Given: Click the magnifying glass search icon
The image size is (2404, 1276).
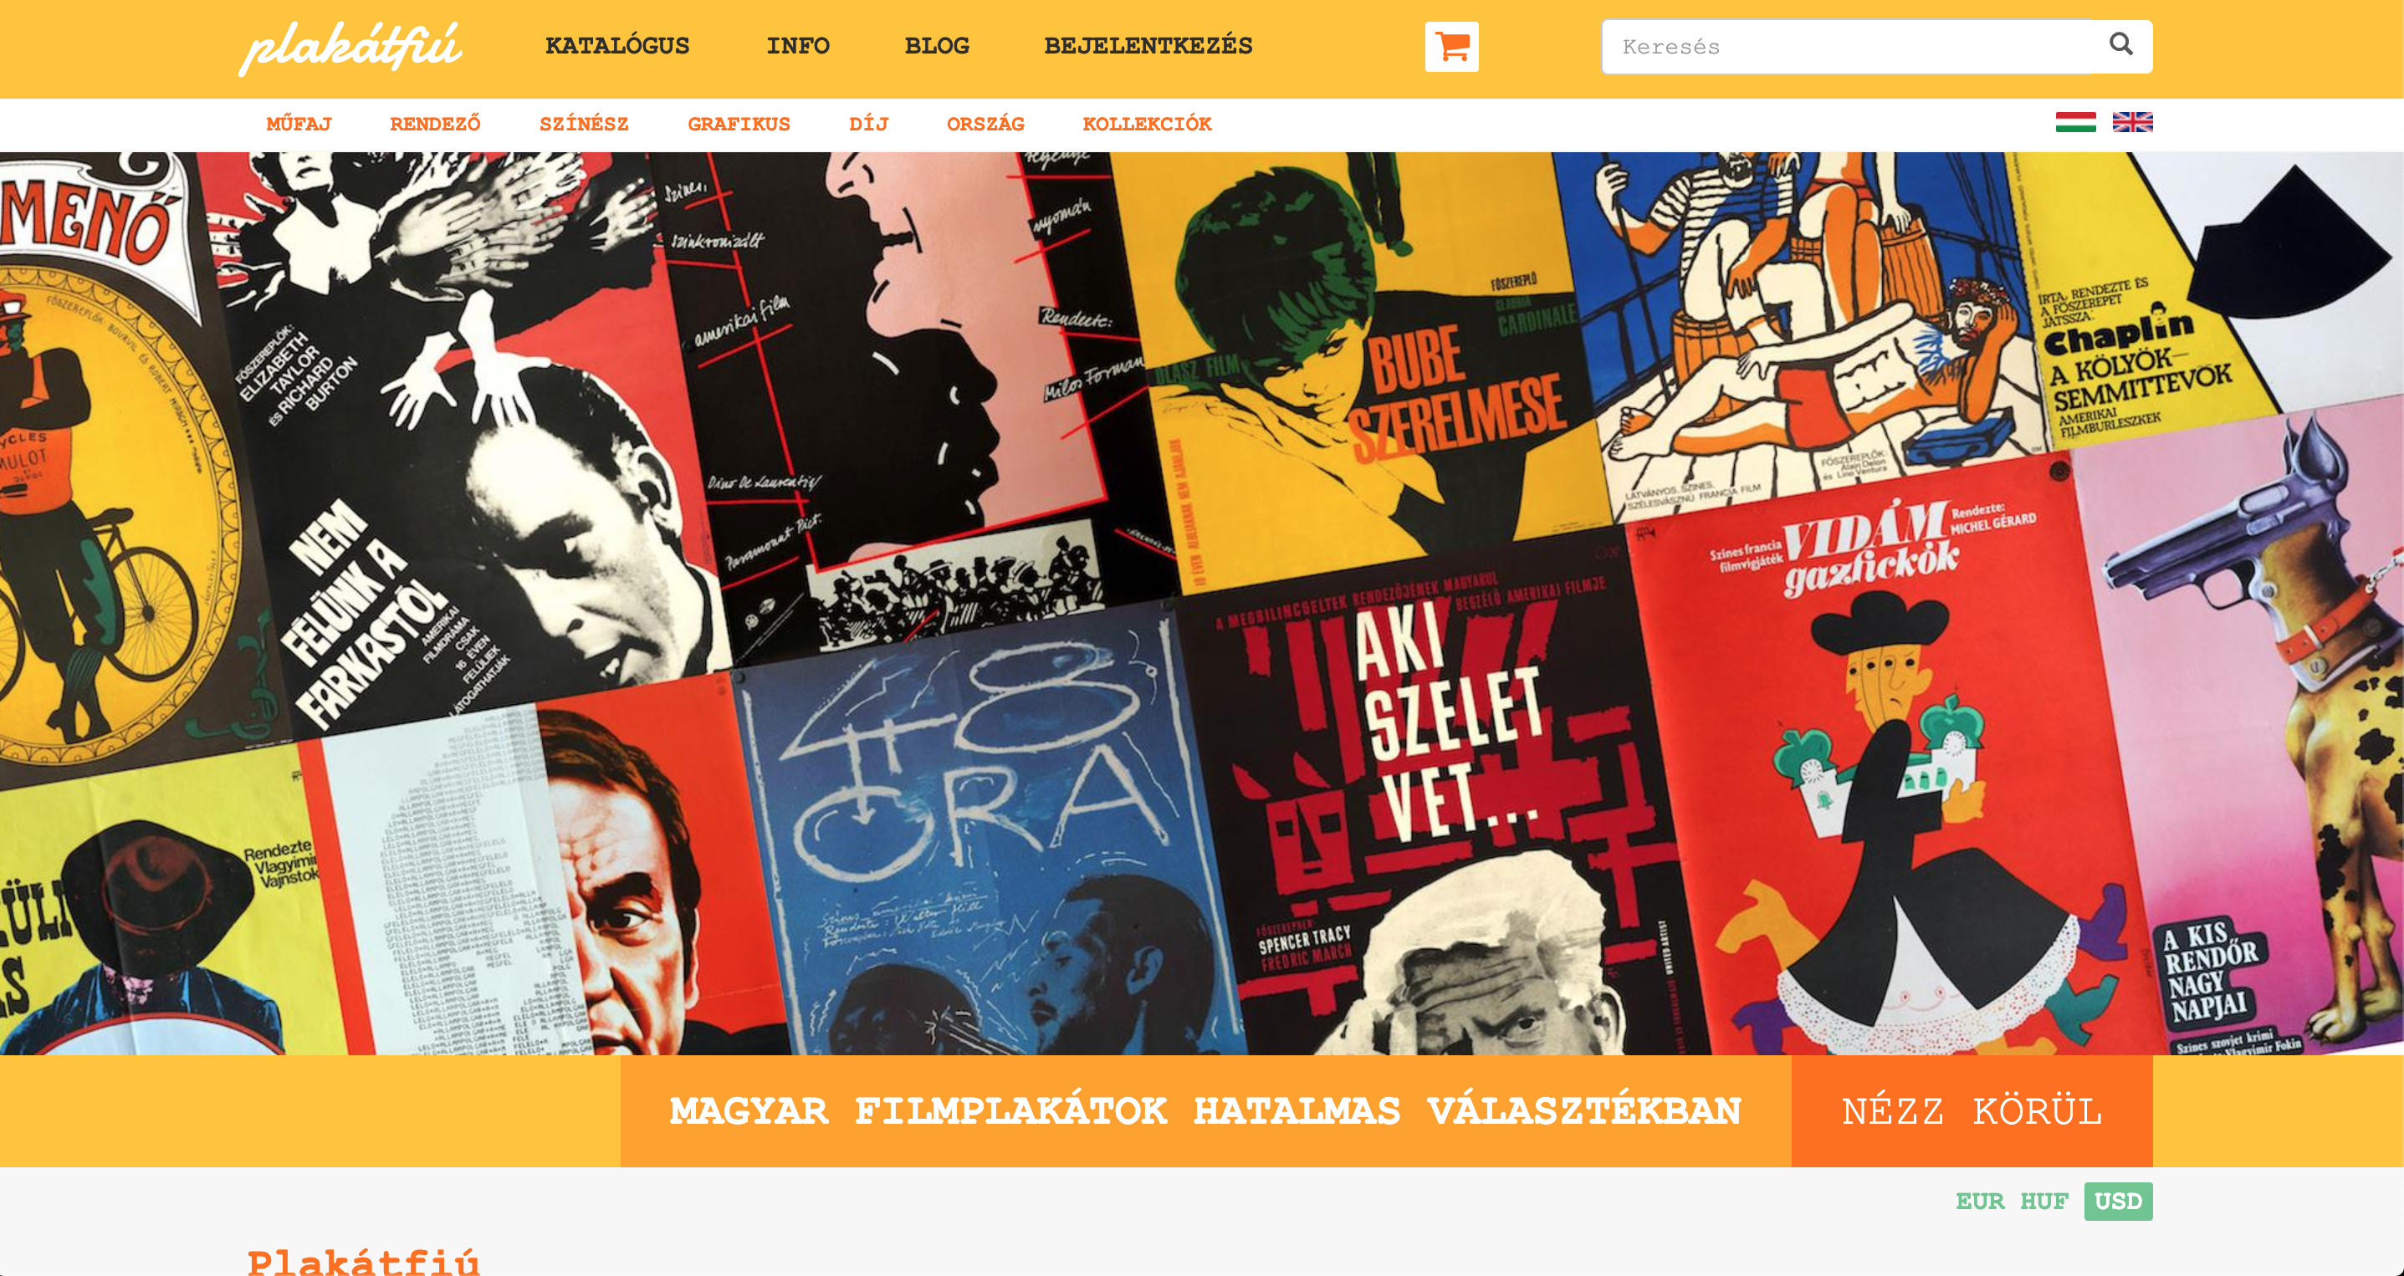Looking at the screenshot, I should [2120, 43].
